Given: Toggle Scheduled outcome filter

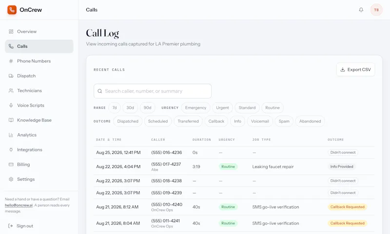Looking at the screenshot, I should (158, 121).
